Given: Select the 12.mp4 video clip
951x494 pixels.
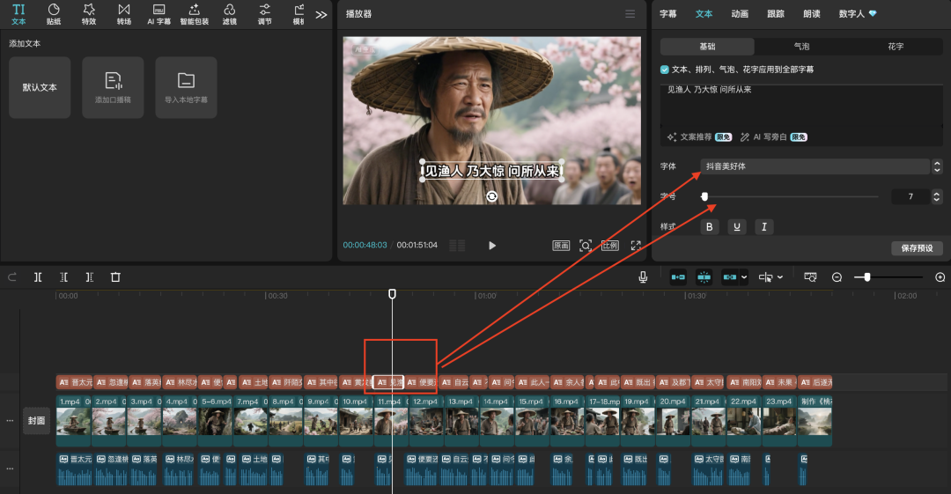Looking at the screenshot, I should click(427, 421).
